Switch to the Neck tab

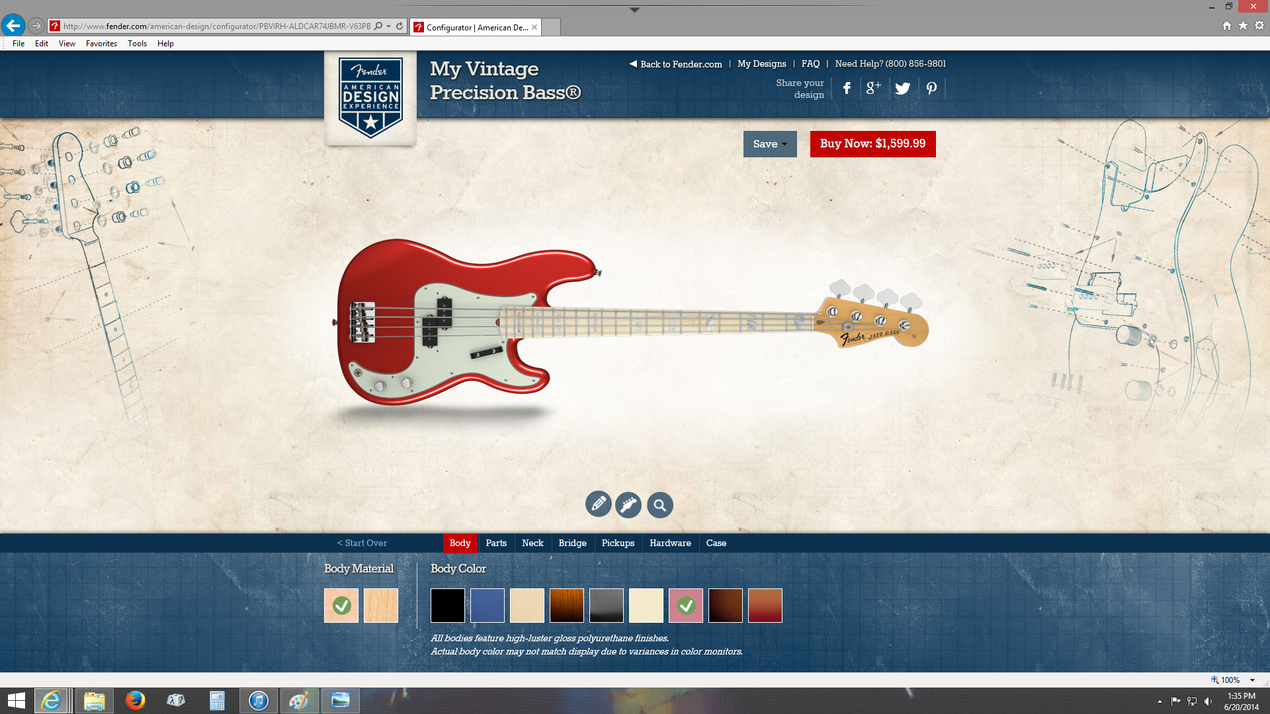(532, 543)
